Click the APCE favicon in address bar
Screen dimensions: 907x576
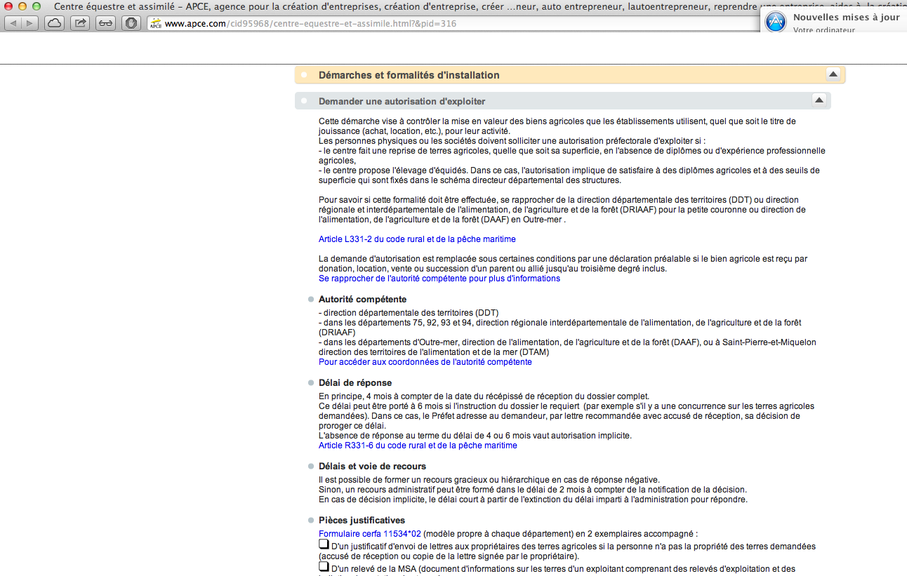pyautogui.click(x=155, y=24)
